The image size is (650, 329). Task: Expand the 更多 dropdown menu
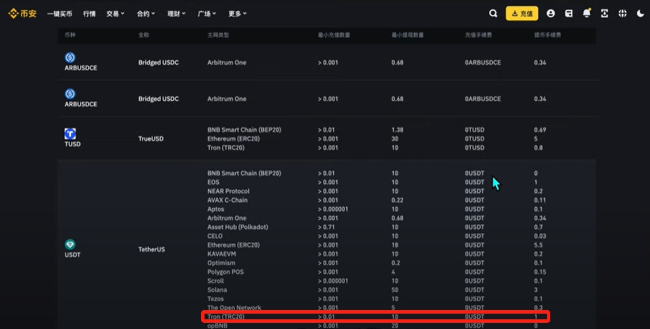click(238, 14)
